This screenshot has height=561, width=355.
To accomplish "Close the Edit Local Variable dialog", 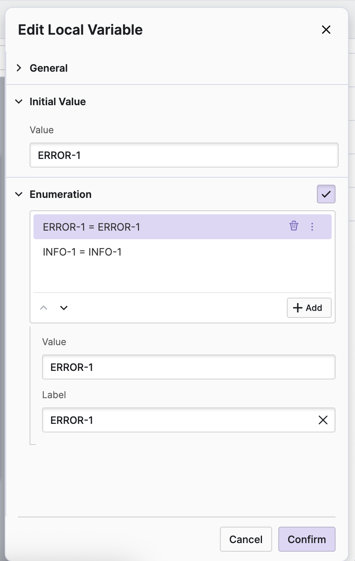I will click(326, 30).
